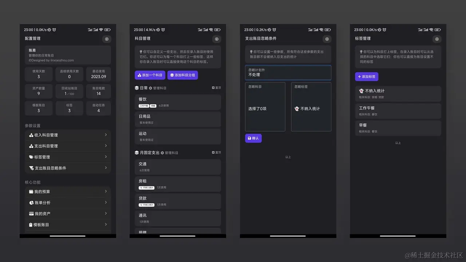This screenshot has width=466, height=262.
Task: Open the 使用天数 stat card
Action: pos(39,74)
